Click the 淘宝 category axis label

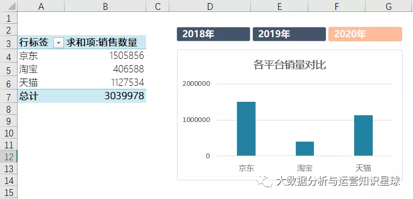(x=305, y=168)
